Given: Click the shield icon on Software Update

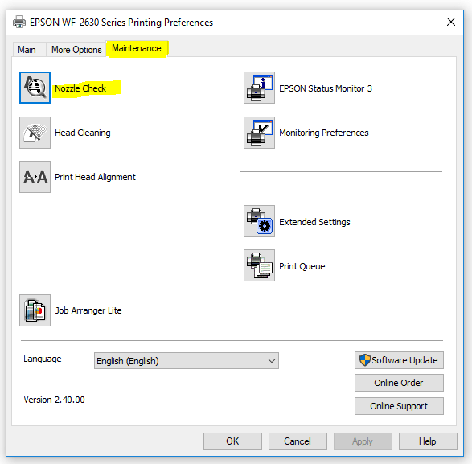Looking at the screenshot, I should point(365,359).
